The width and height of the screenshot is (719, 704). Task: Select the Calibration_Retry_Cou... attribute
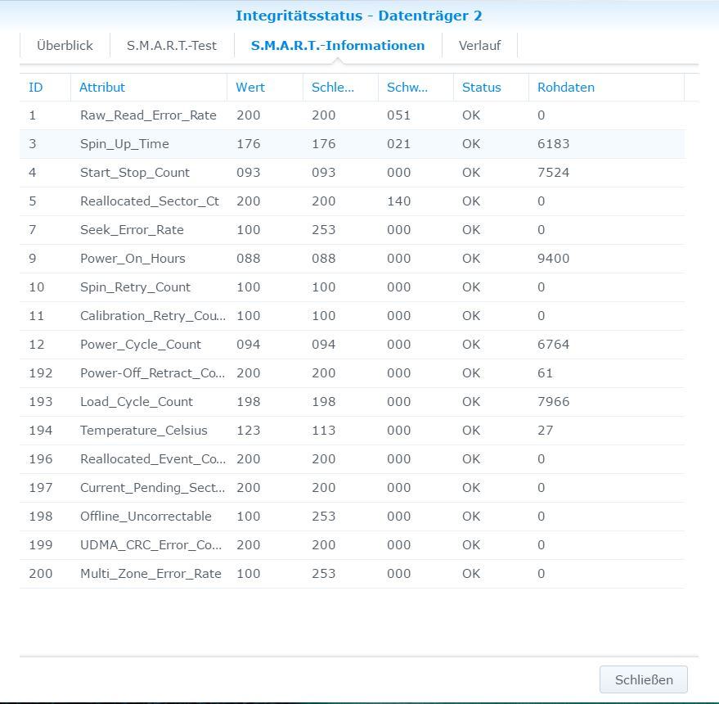[153, 316]
